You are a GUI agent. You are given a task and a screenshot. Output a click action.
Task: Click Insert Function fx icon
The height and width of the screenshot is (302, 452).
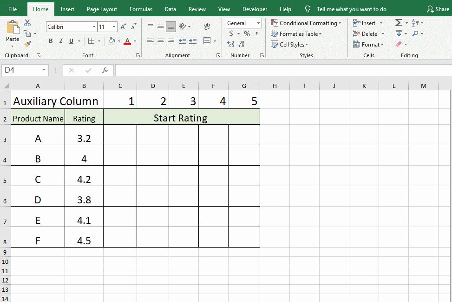(105, 70)
